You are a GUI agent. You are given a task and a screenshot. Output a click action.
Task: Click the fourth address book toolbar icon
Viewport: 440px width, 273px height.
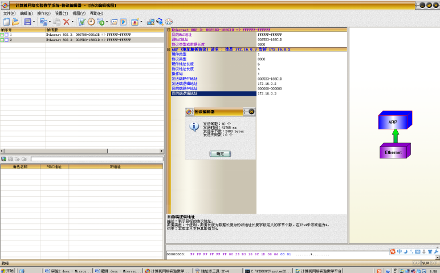coord(24,159)
